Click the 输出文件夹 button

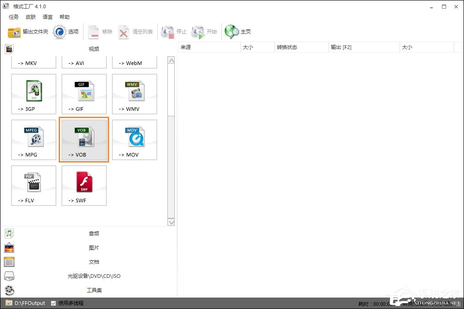(x=28, y=32)
